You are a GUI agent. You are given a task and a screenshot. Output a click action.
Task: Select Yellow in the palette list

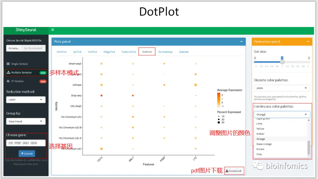(x=281, y=128)
